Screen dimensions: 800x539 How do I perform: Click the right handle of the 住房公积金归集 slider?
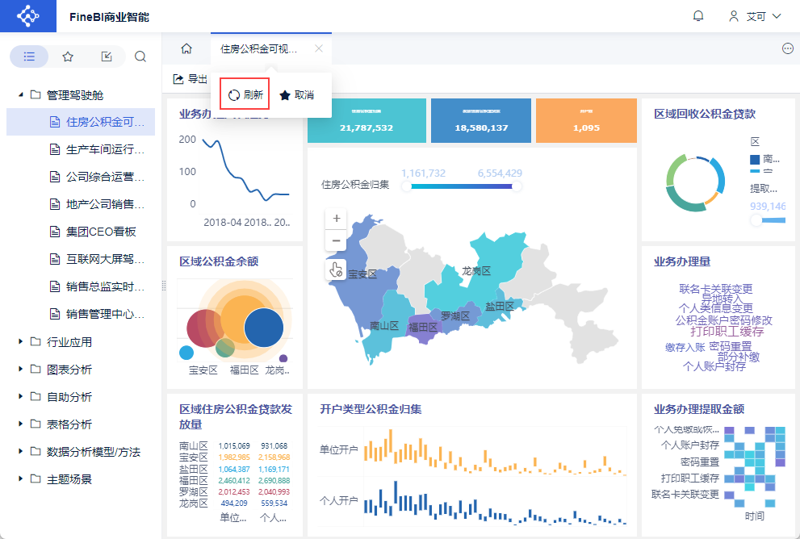tap(517, 186)
